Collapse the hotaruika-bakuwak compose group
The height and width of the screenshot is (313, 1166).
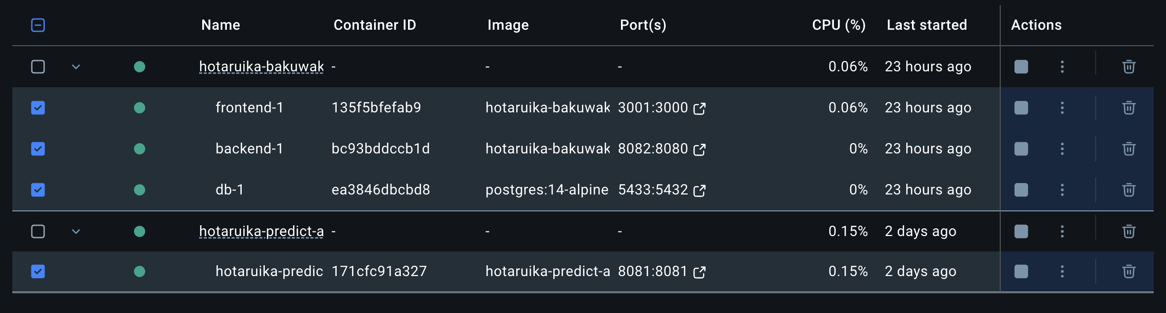pos(76,67)
